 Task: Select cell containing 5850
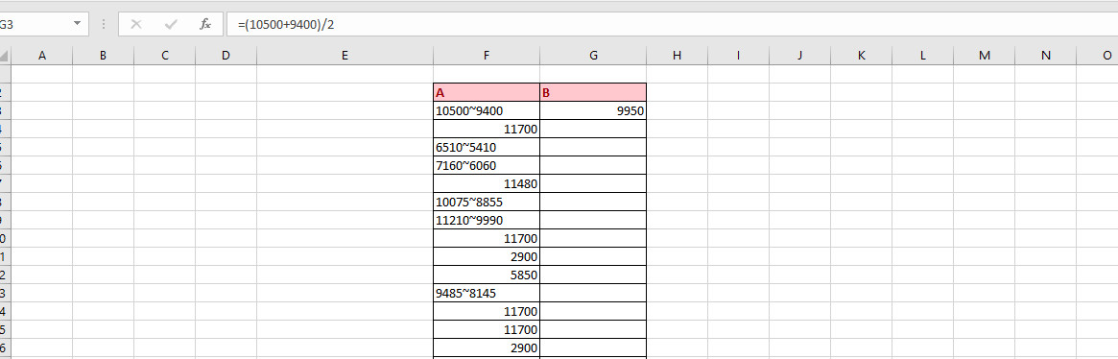[487, 275]
